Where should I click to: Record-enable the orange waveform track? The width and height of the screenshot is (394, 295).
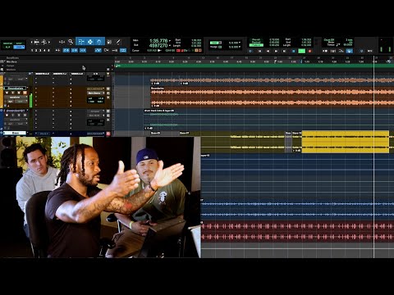pyautogui.click(x=7, y=93)
